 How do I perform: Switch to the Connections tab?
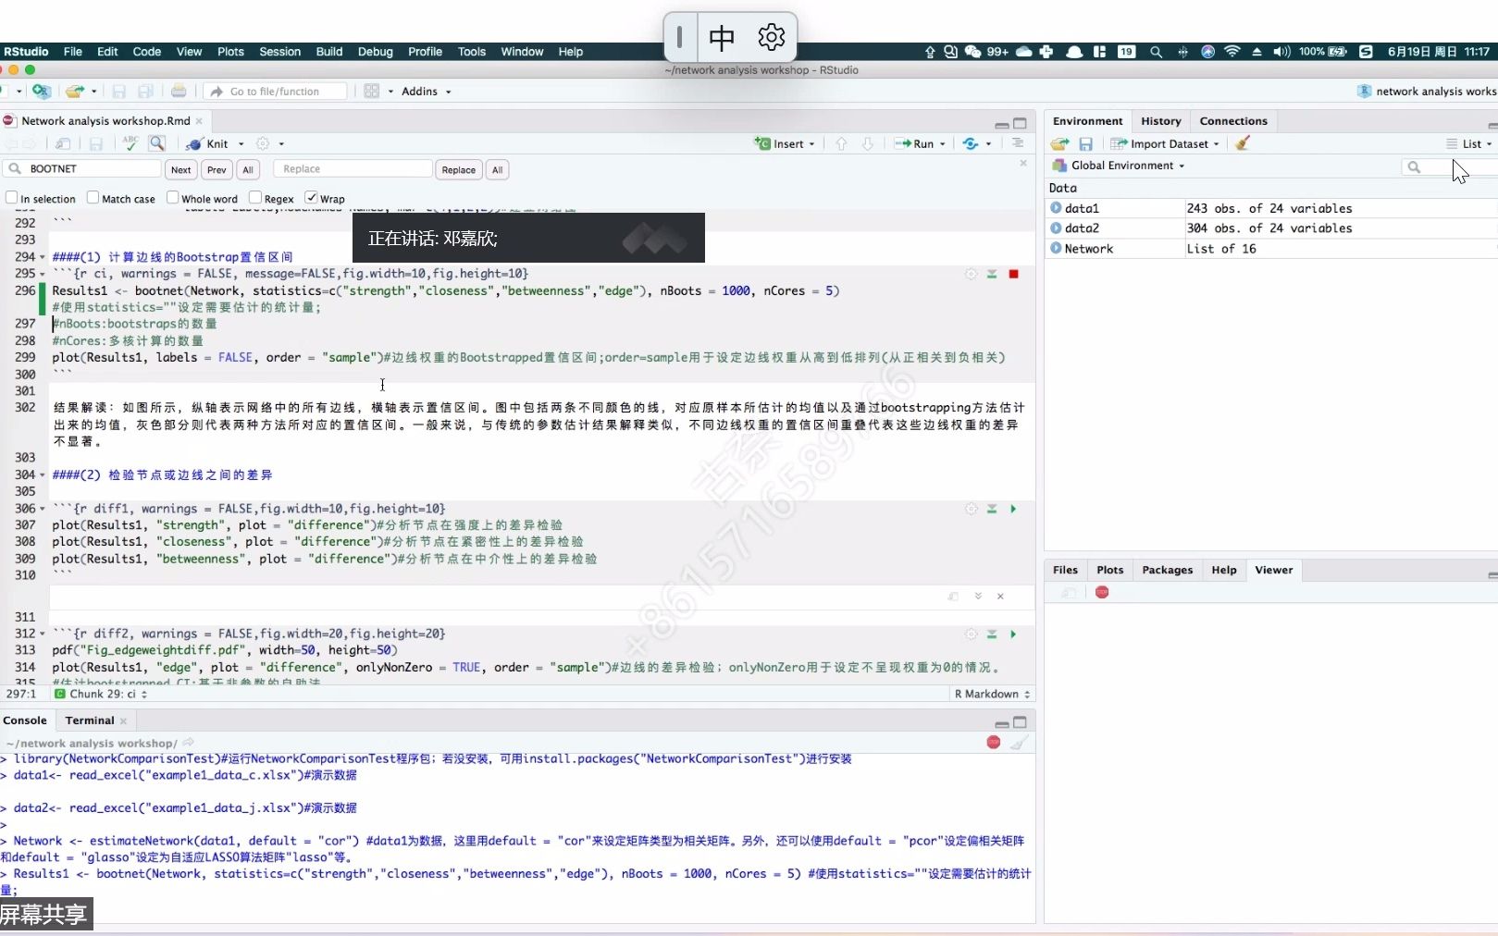tap(1233, 121)
